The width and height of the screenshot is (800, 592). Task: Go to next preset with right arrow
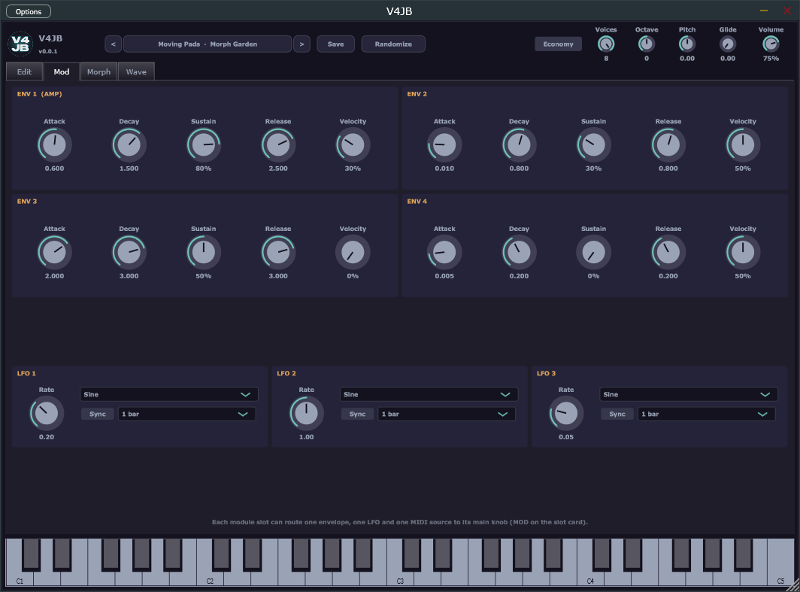[x=302, y=44]
